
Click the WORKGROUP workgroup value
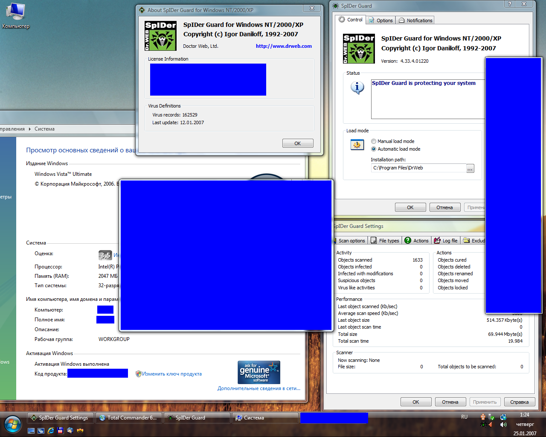click(x=114, y=339)
